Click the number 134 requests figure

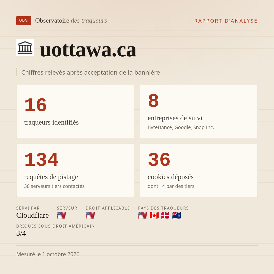[x=41, y=160]
